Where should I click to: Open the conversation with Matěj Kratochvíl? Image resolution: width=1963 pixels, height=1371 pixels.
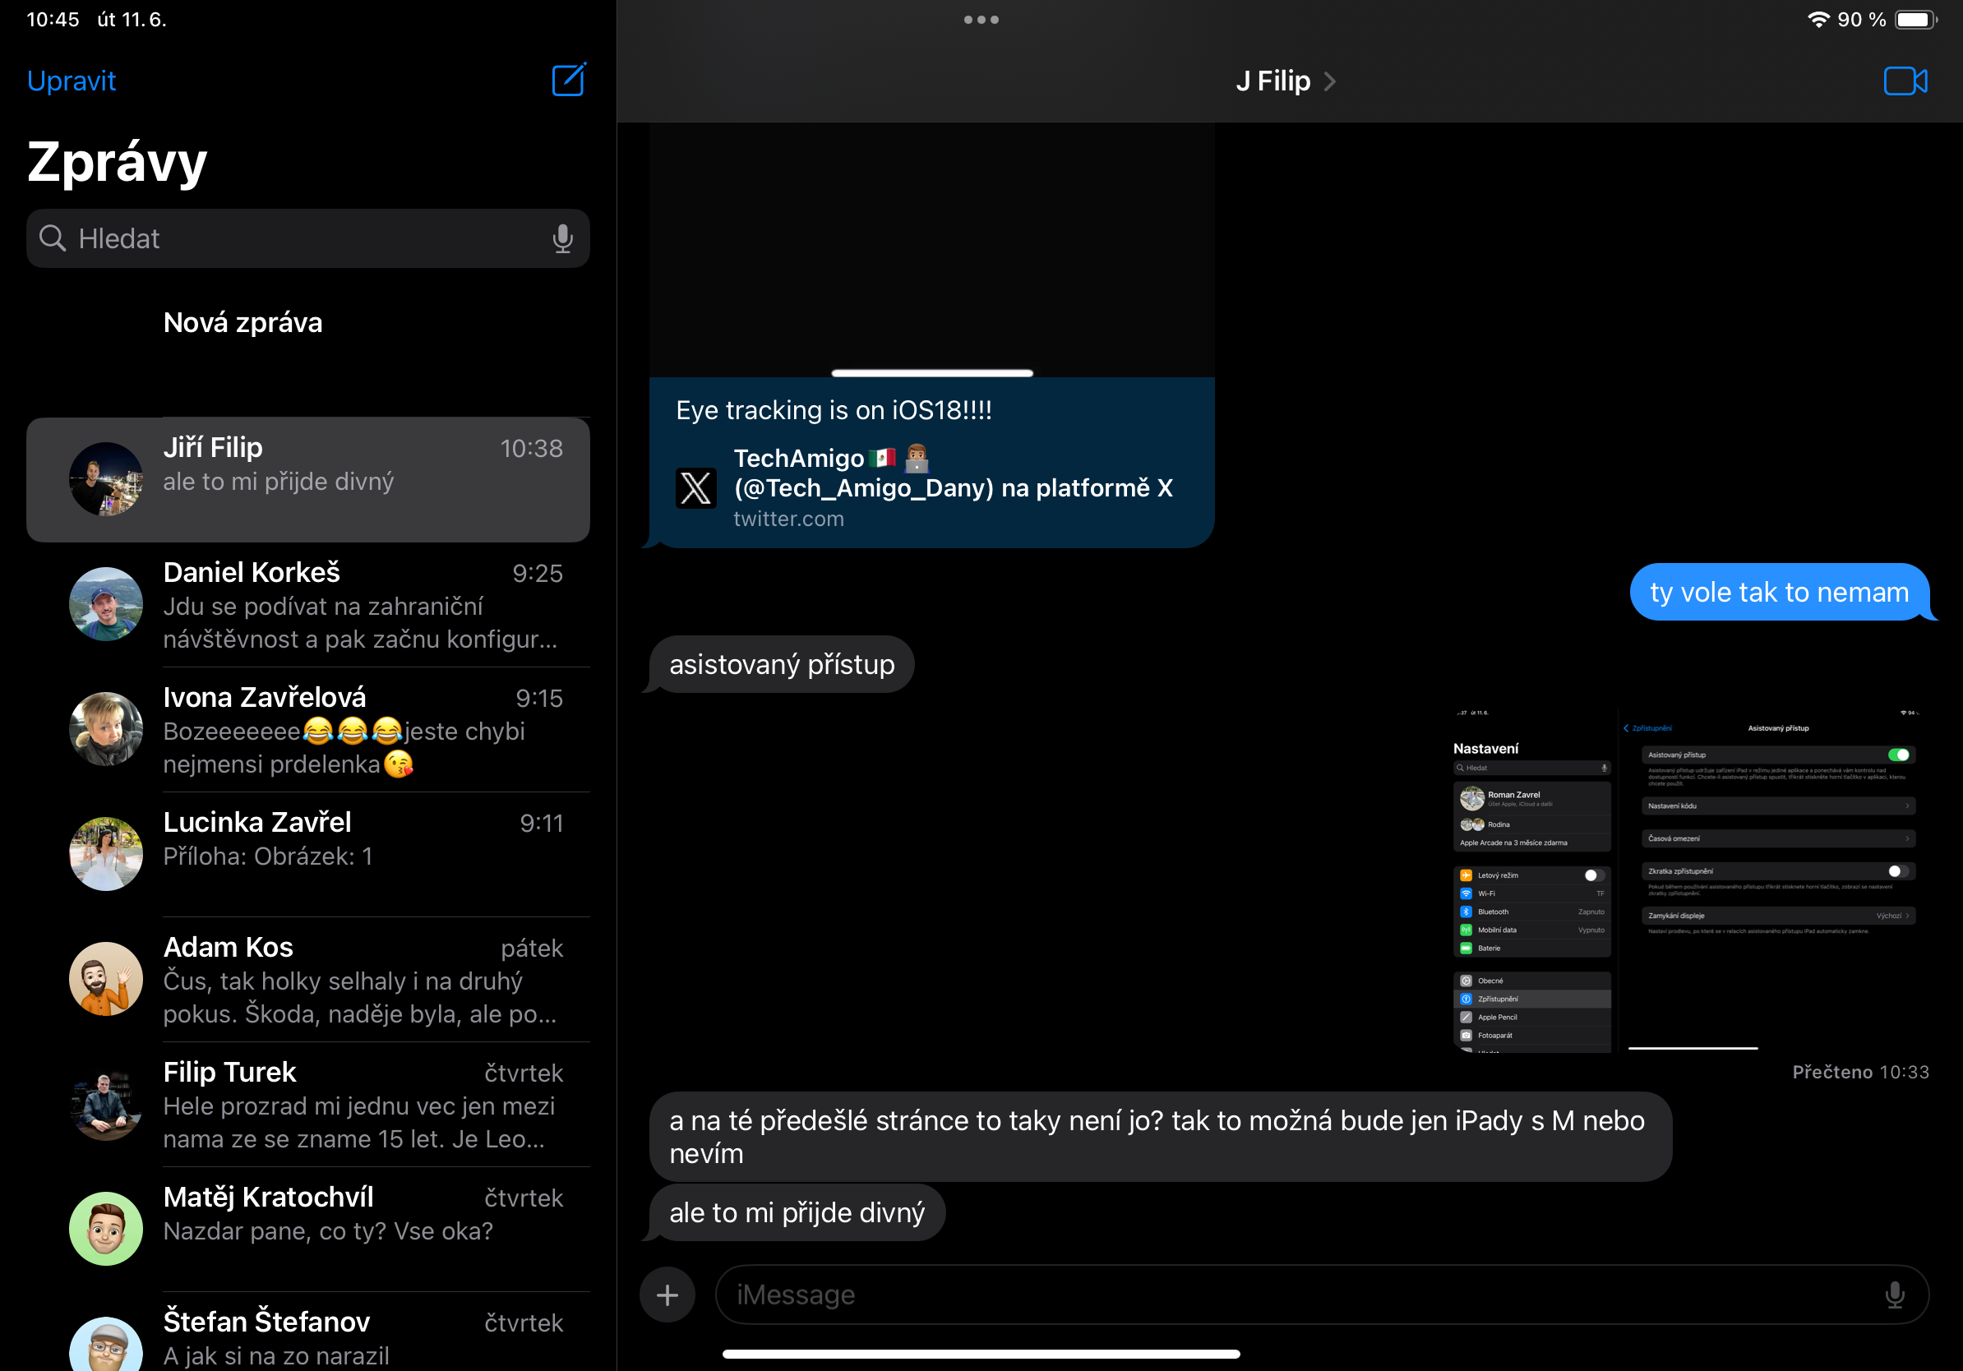click(x=342, y=1214)
